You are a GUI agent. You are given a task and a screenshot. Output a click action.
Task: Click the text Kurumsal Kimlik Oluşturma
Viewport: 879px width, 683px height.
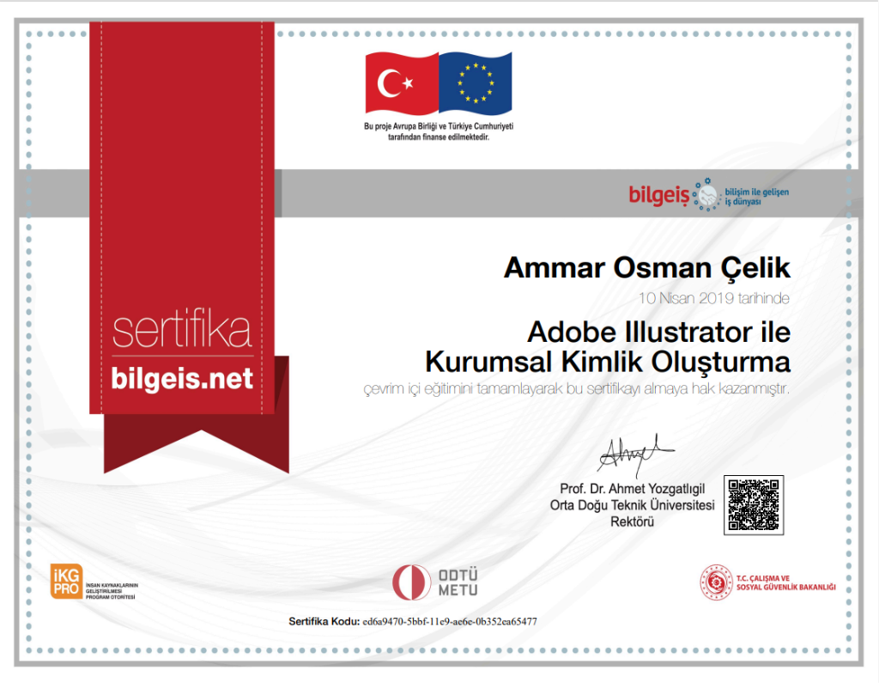(608, 362)
